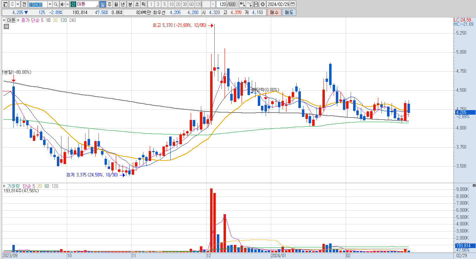
Task: Expand the stock code history dropdown
Action: click(49, 4)
